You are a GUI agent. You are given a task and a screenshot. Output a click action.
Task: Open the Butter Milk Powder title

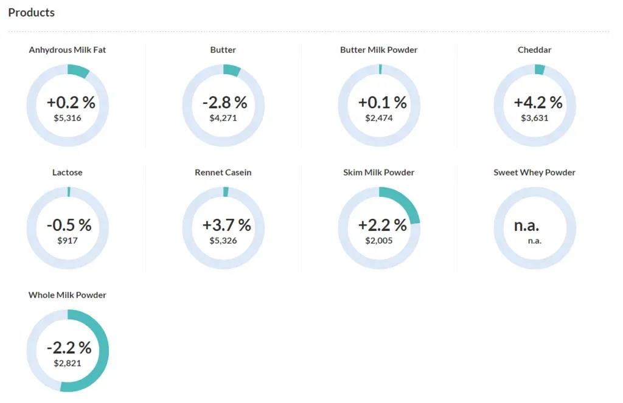pyautogui.click(x=378, y=50)
